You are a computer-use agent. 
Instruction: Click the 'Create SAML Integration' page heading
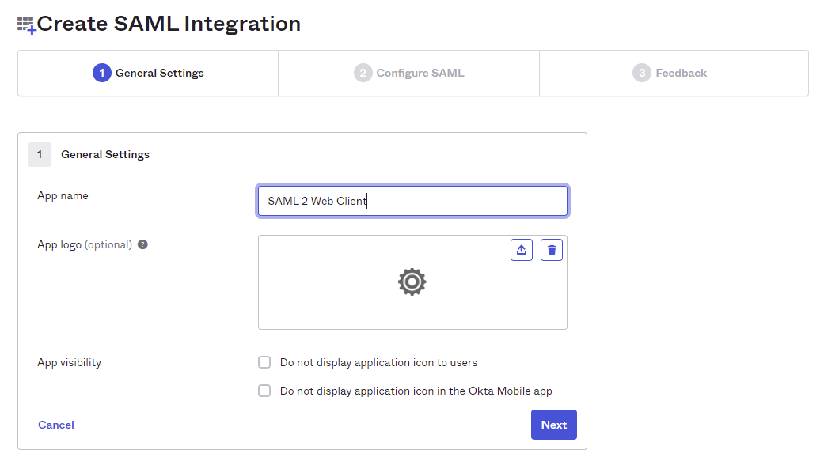tap(169, 24)
